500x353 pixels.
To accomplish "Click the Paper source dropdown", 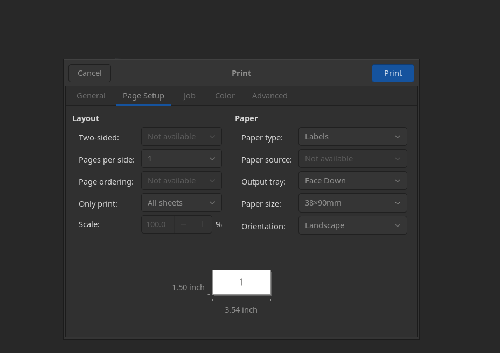I will click(352, 159).
